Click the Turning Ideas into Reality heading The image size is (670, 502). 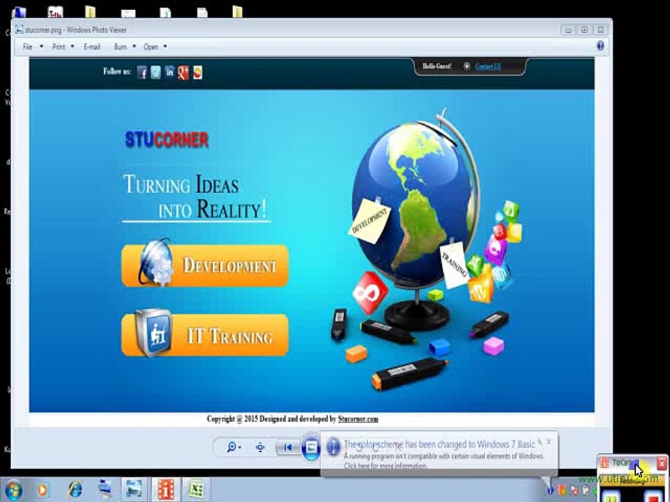(x=195, y=197)
